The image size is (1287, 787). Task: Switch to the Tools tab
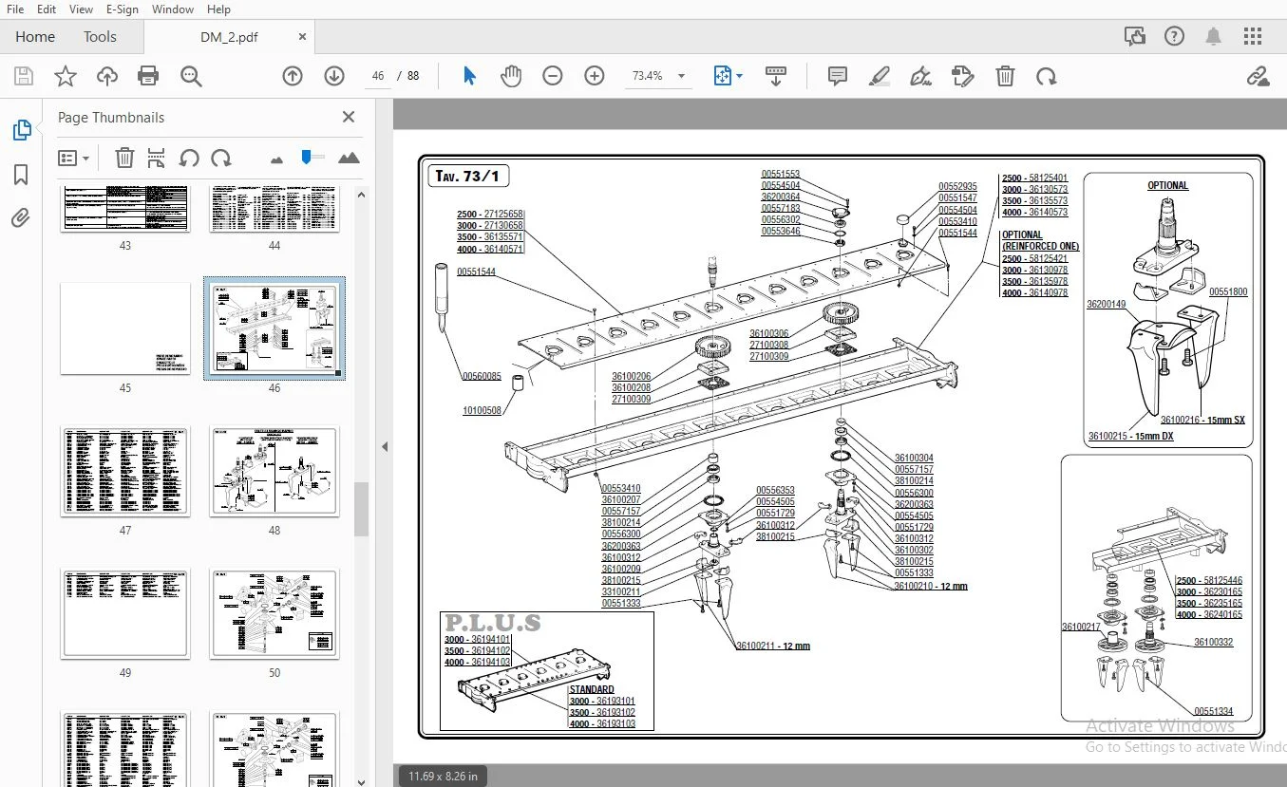tap(100, 37)
